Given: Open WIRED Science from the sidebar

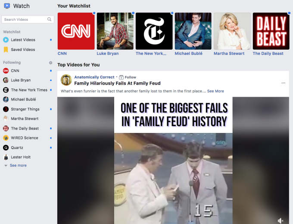Looking at the screenshot, I should tap(25, 138).
